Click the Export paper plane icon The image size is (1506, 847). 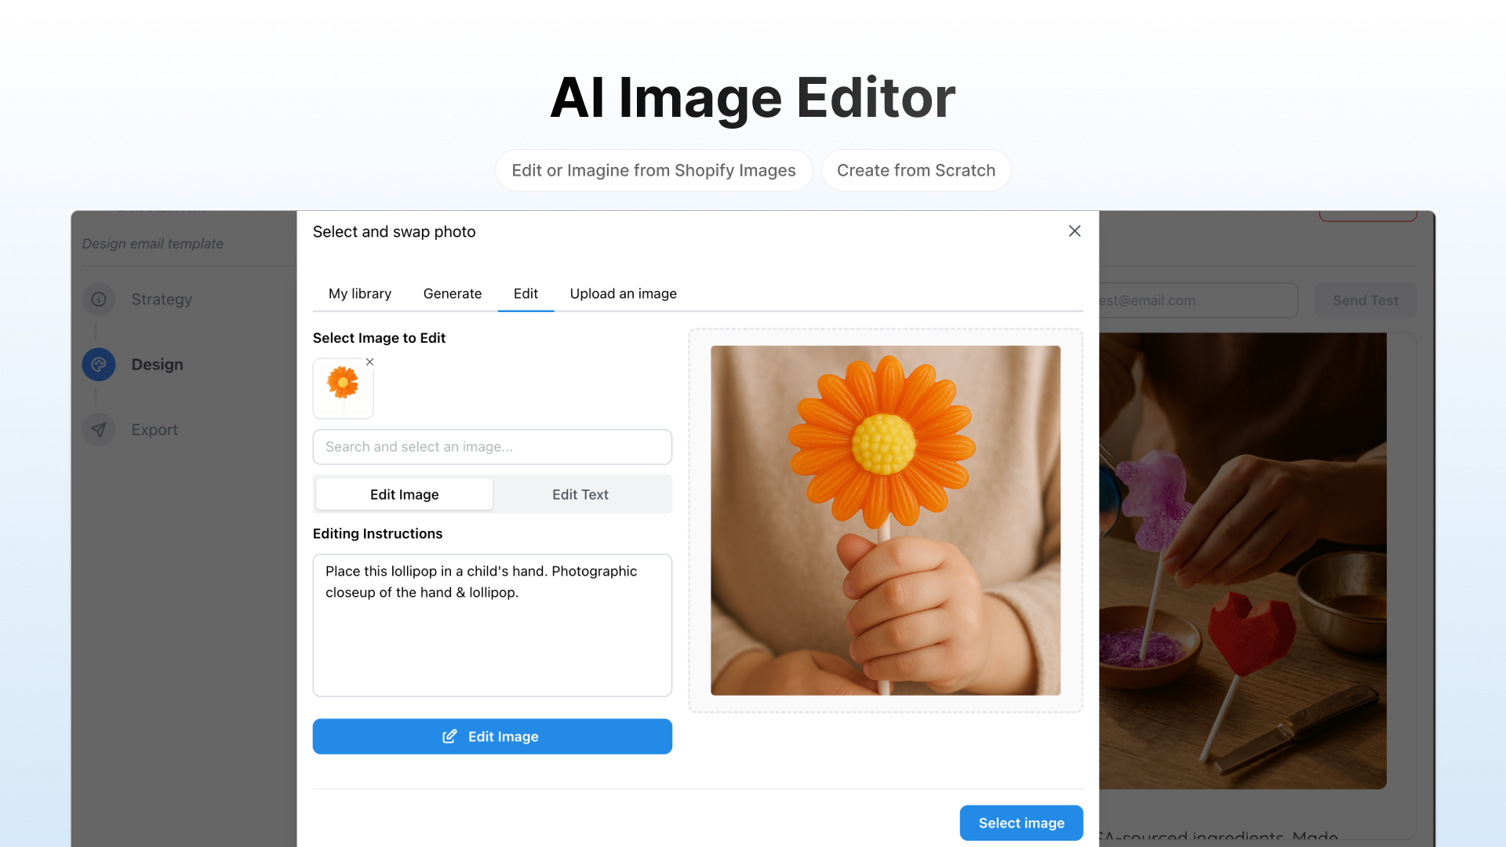pyautogui.click(x=99, y=430)
